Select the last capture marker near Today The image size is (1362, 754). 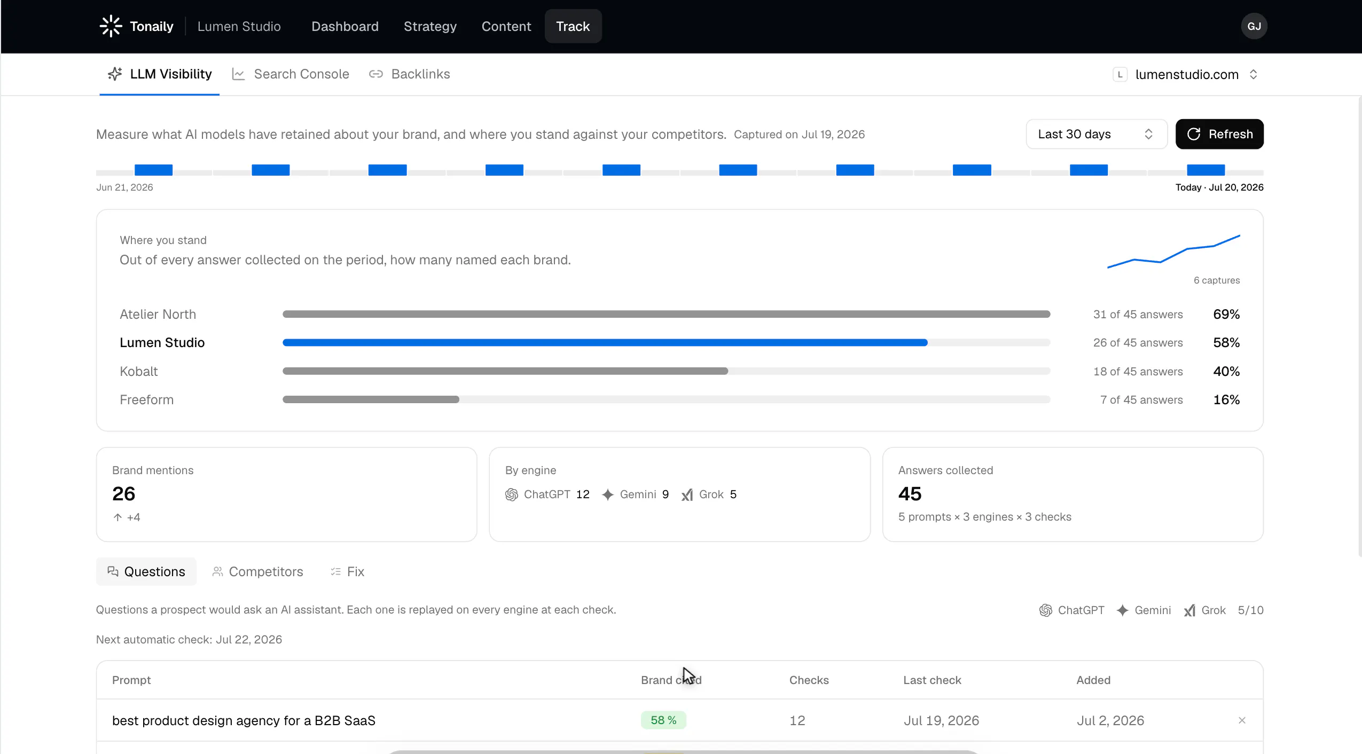coord(1206,170)
